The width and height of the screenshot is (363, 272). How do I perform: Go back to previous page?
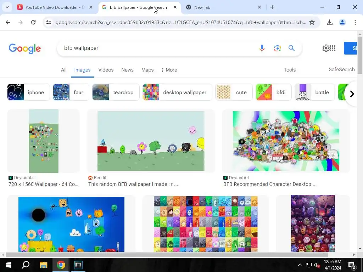pos(8,22)
